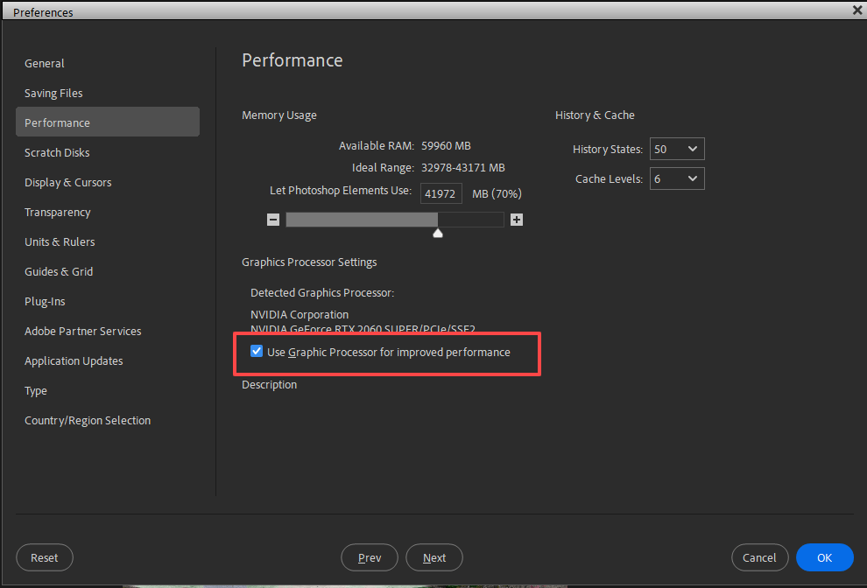This screenshot has height=588, width=867.
Task: Click the Photoshop Elements memory input field
Action: point(441,192)
